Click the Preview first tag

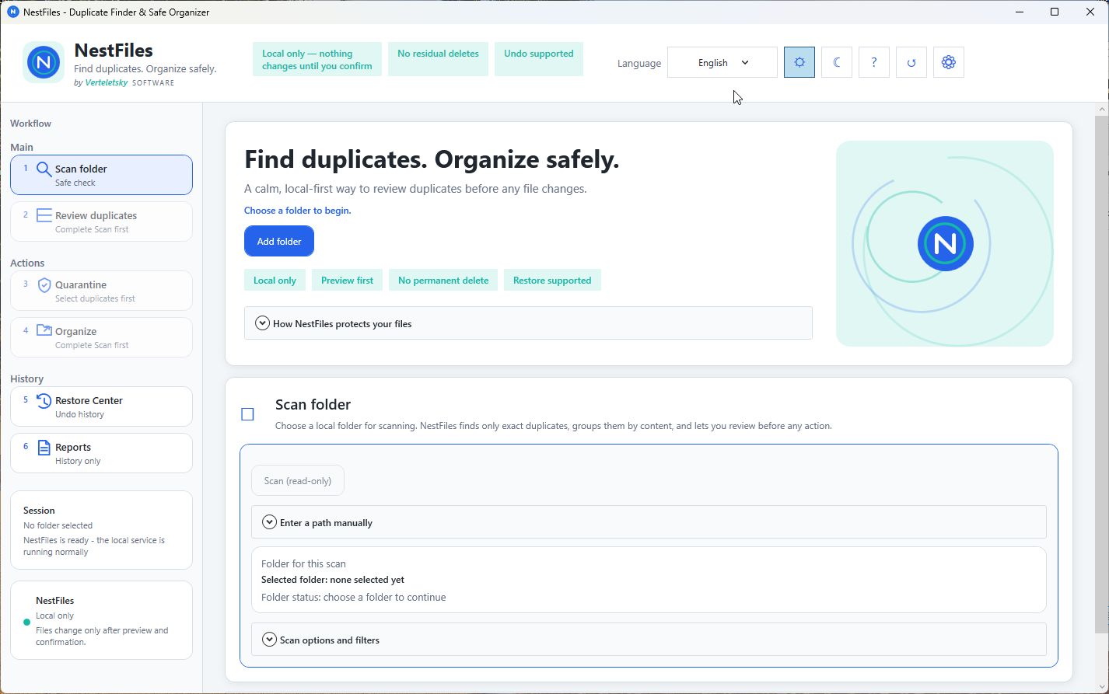tap(347, 280)
